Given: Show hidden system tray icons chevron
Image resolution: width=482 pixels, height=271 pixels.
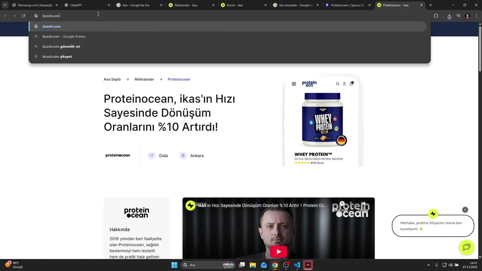Looking at the screenshot, I should pos(428,265).
